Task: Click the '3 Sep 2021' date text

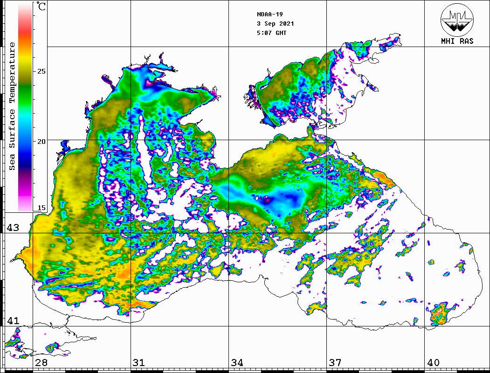Action: [x=276, y=24]
